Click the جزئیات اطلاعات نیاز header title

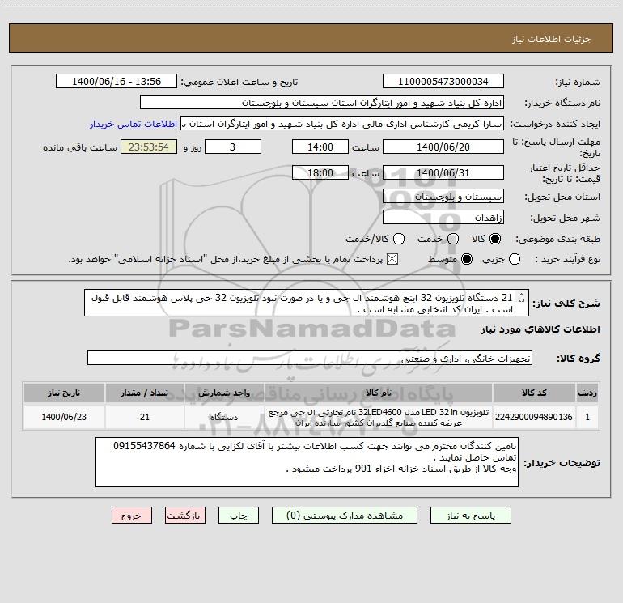pos(552,39)
